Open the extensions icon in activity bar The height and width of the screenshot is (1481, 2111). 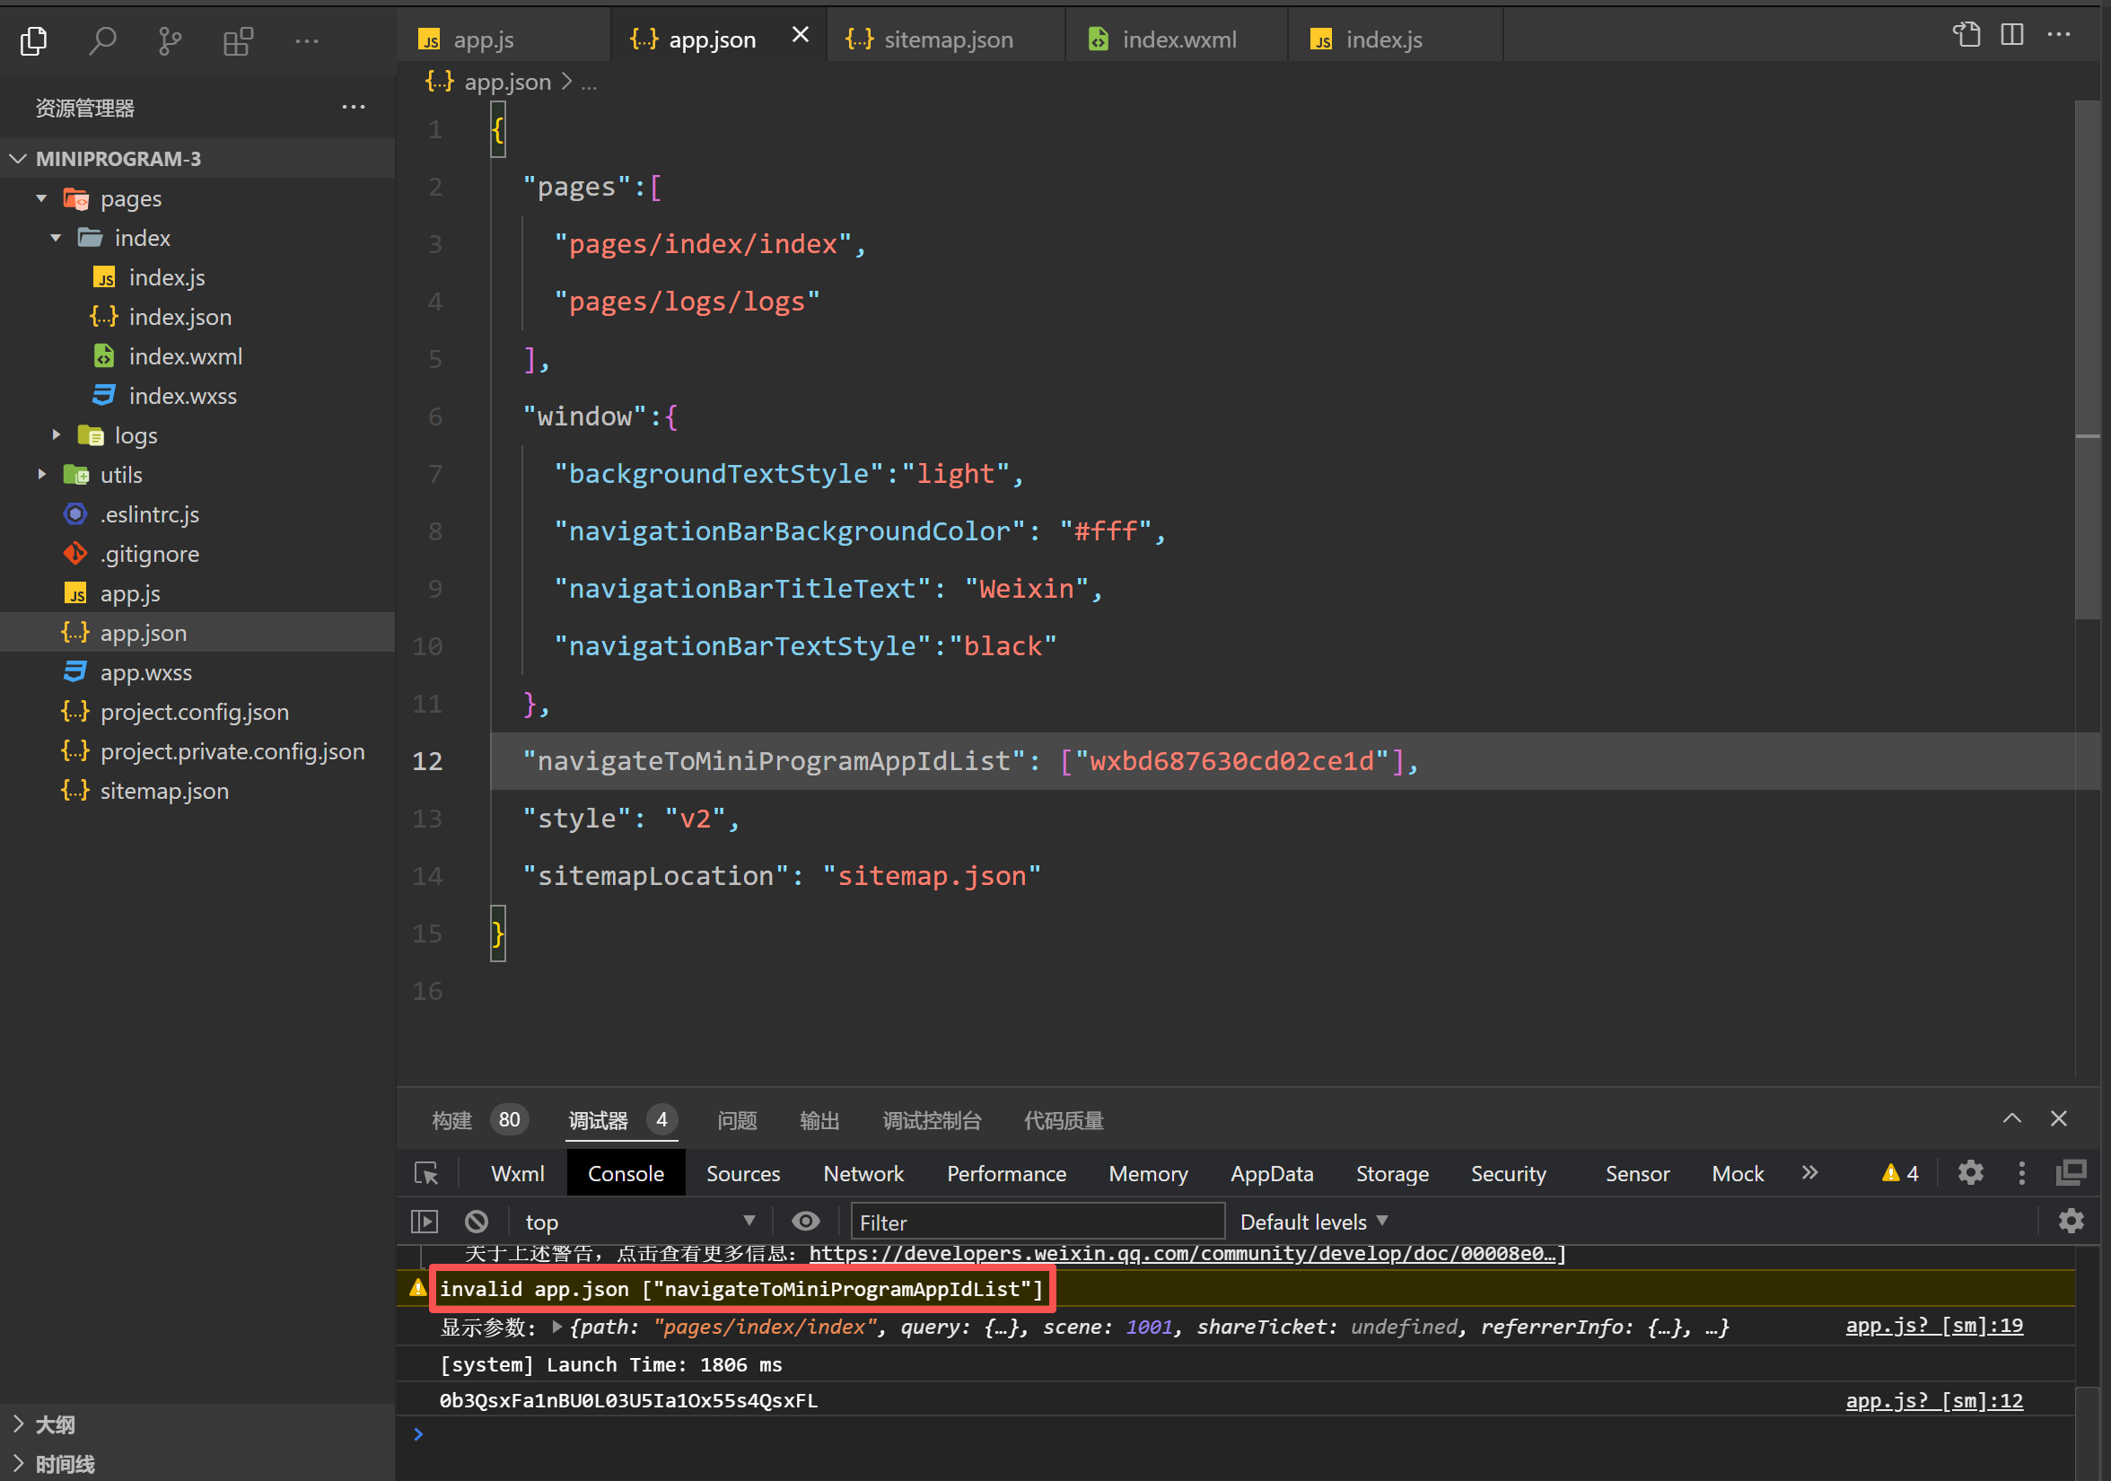tap(238, 40)
